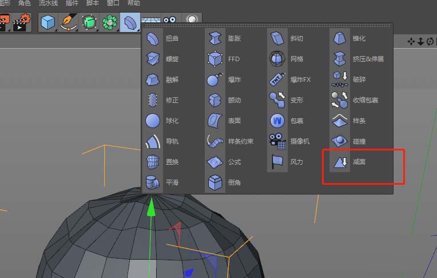The image size is (437, 278).
Task: Choose the 融解 (Melt) deformer
Action: click(162, 80)
